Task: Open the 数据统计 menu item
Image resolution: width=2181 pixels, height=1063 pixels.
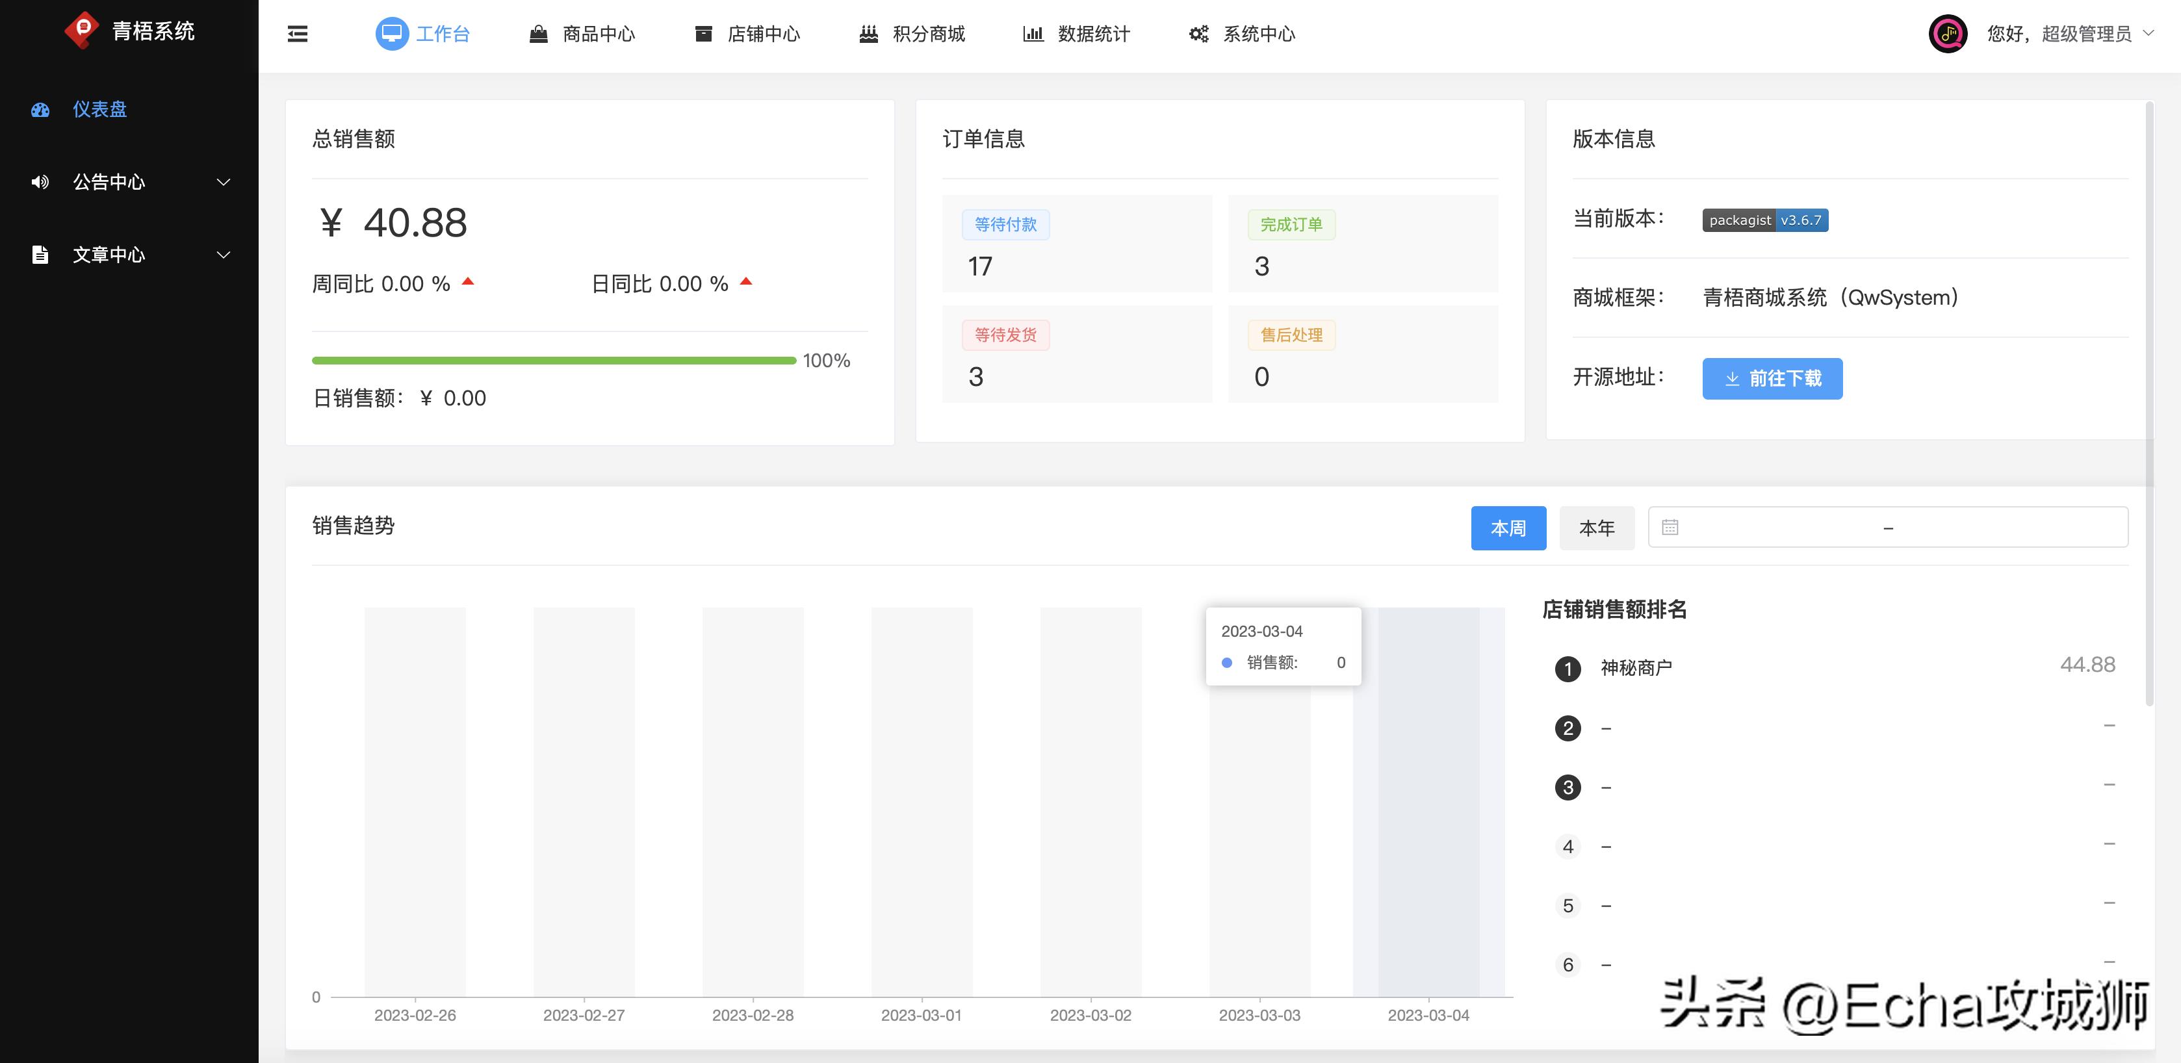Action: click(x=1091, y=33)
